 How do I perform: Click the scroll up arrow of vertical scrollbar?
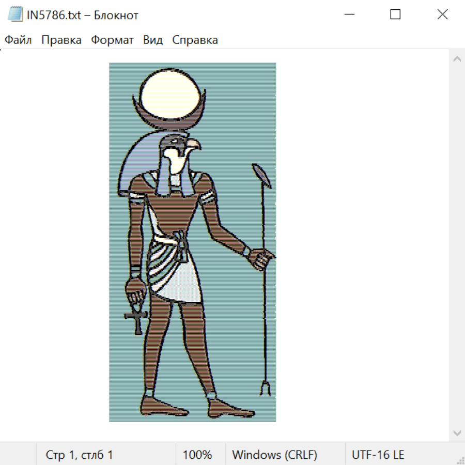(x=457, y=59)
